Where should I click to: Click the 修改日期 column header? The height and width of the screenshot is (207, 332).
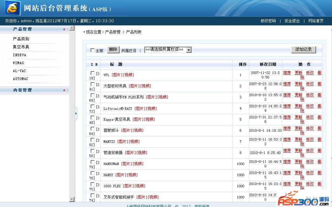268,64
